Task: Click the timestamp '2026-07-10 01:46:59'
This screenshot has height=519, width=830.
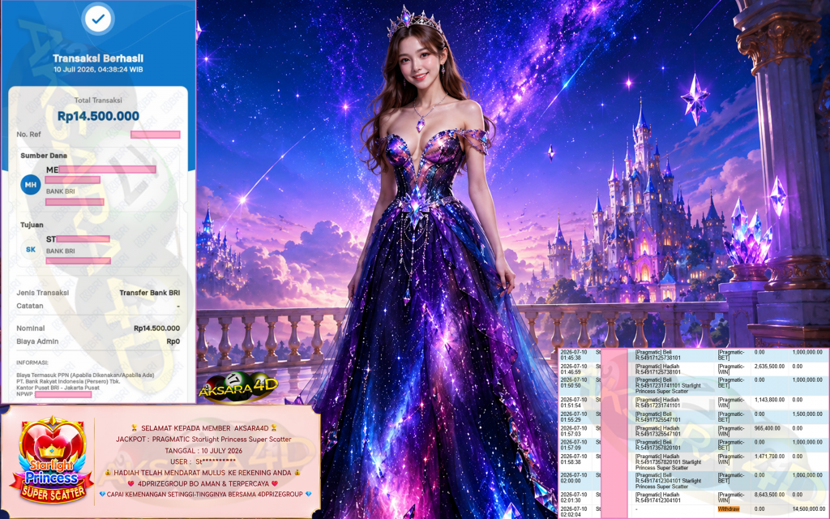Action: (574, 369)
